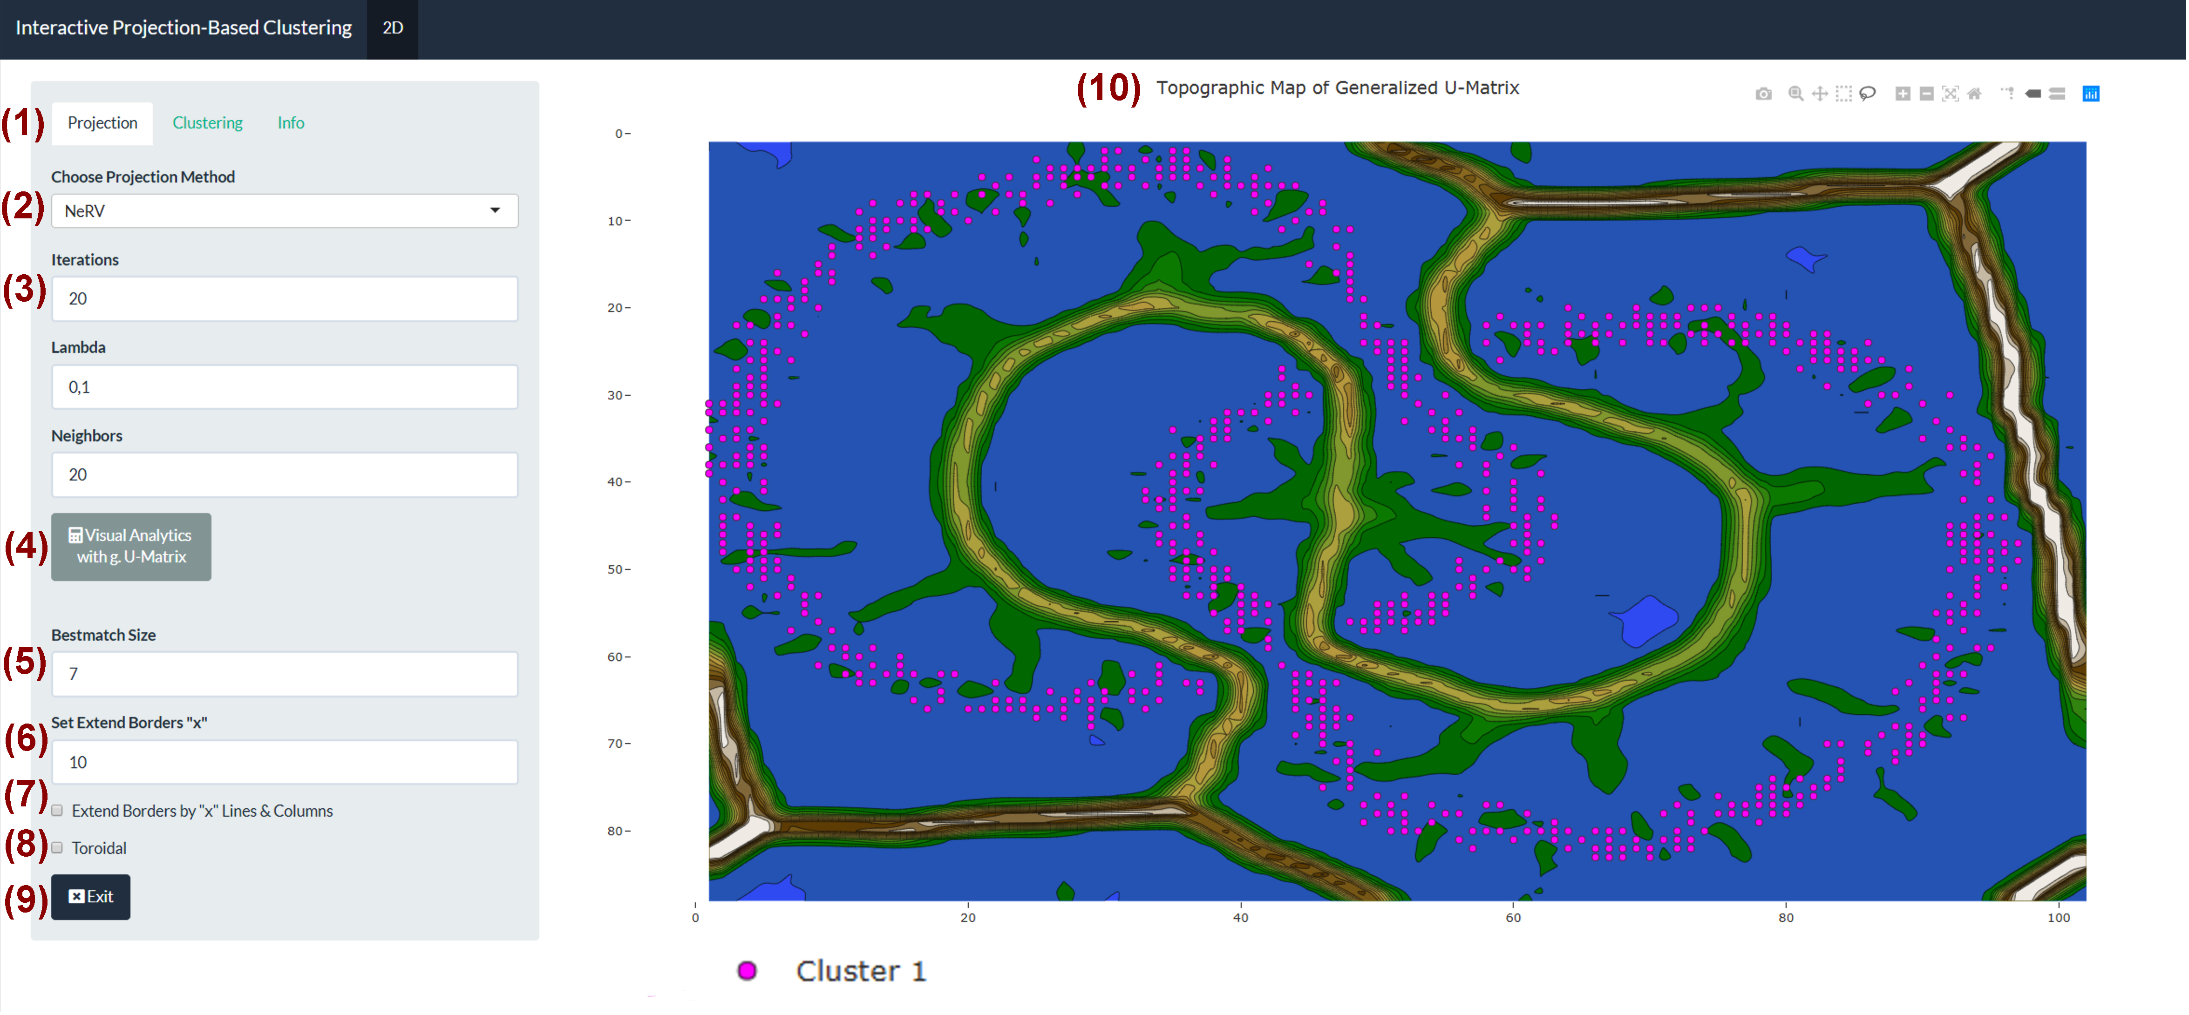2189x1015 pixels.
Task: Select the Box Select tool
Action: click(1843, 94)
